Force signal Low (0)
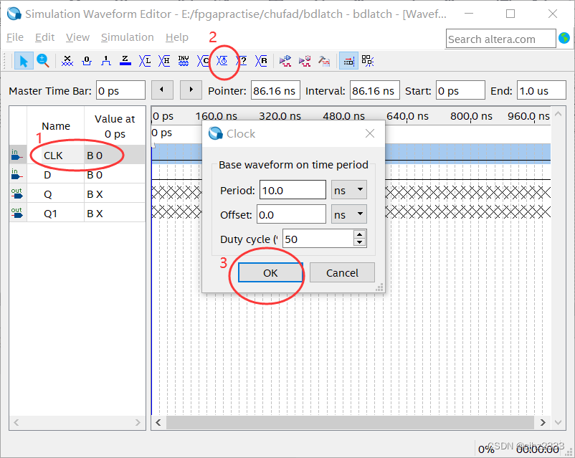 (x=87, y=61)
